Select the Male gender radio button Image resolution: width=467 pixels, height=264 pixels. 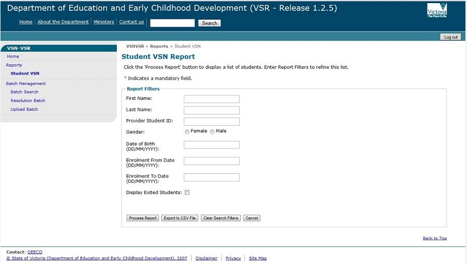pyautogui.click(x=212, y=132)
